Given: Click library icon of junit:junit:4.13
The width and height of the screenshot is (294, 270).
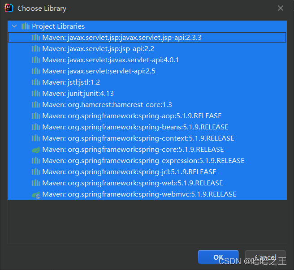Looking at the screenshot, I should pyautogui.click(x=36, y=94).
